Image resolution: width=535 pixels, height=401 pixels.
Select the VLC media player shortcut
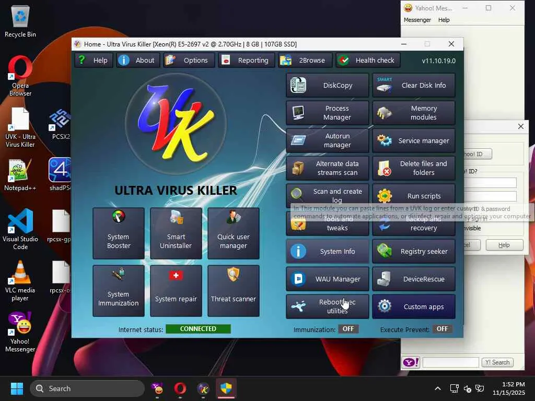click(20, 281)
